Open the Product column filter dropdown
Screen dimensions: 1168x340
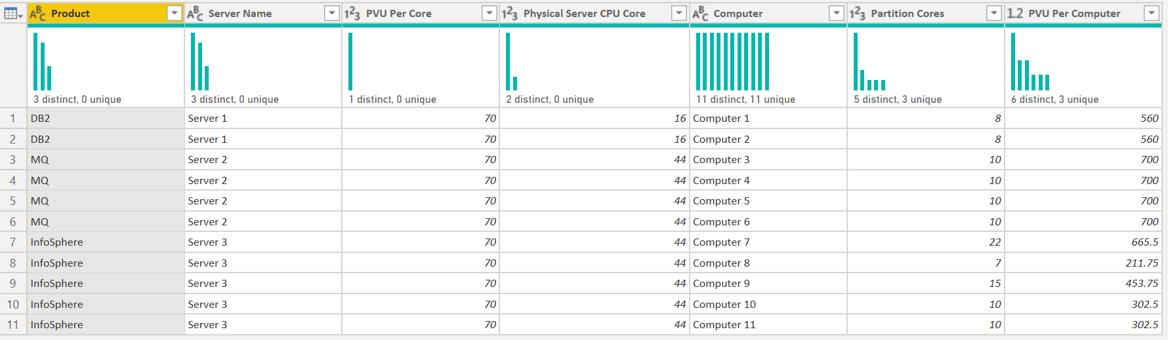tap(174, 14)
